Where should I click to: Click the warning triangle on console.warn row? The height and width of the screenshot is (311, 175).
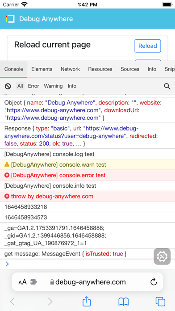tap(7, 164)
